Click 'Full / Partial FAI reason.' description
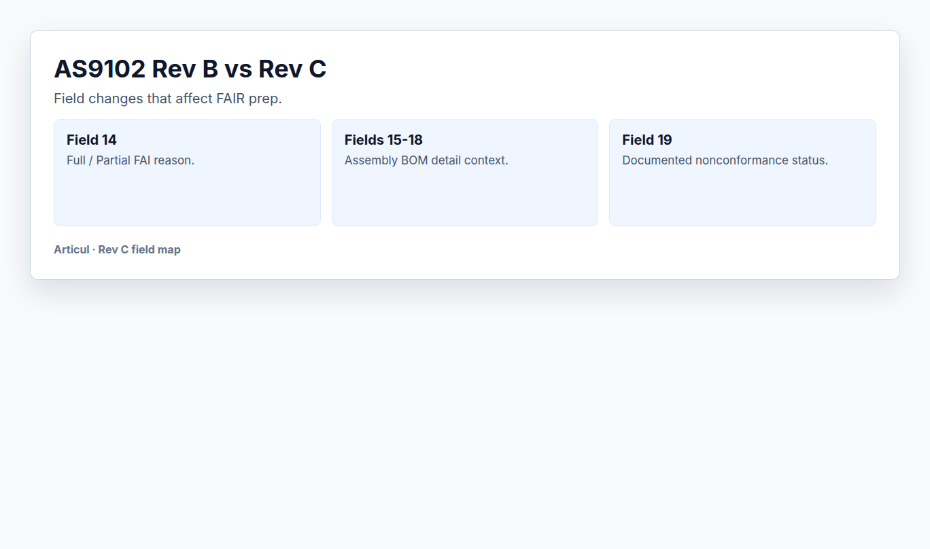This screenshot has width=930, height=549. coord(131,160)
